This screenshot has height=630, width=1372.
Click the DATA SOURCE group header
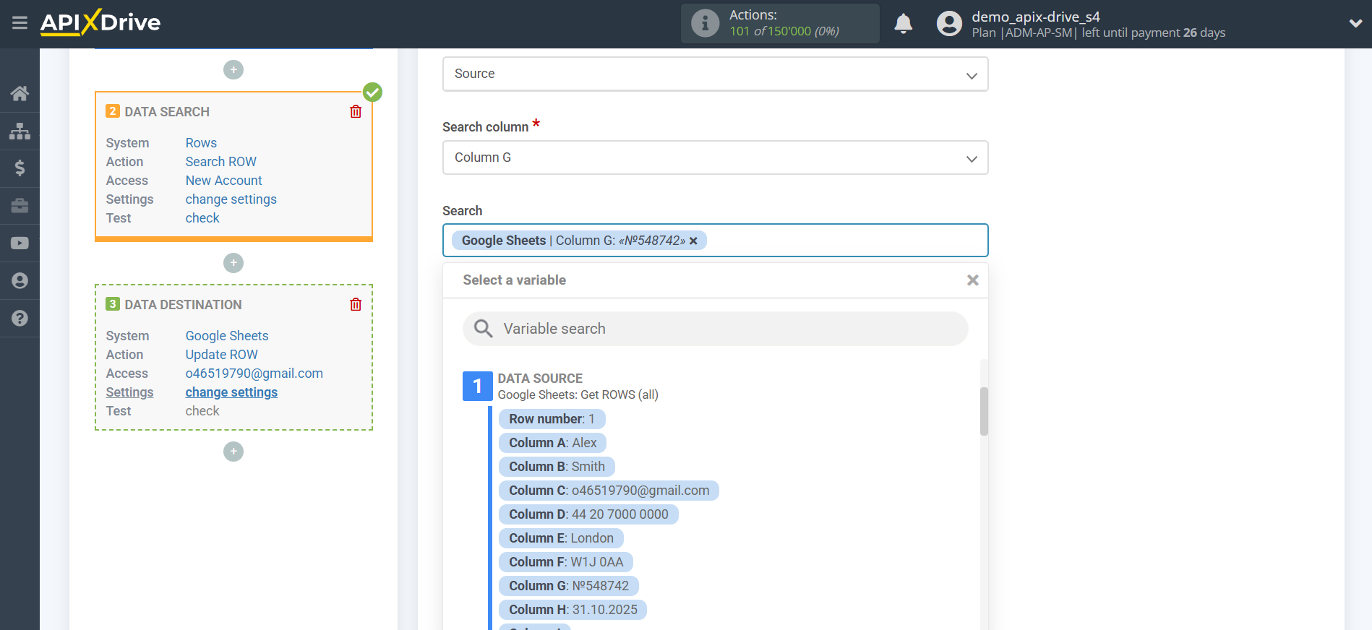540,379
